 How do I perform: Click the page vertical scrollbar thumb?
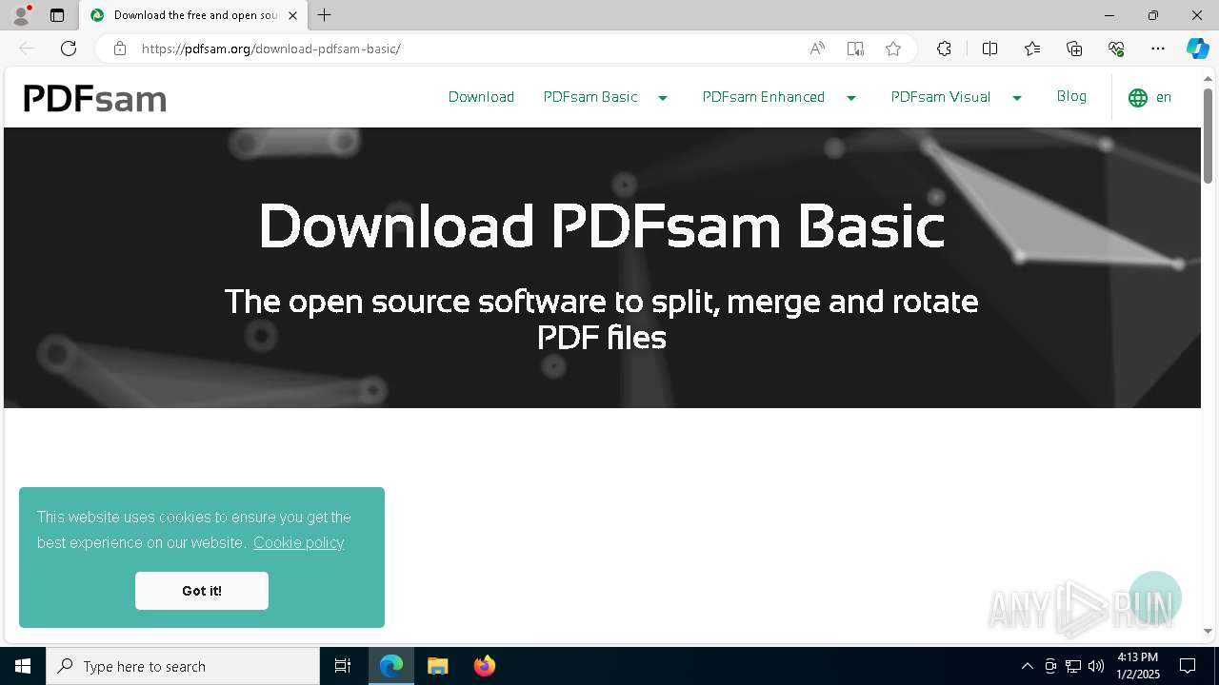coord(1209,135)
